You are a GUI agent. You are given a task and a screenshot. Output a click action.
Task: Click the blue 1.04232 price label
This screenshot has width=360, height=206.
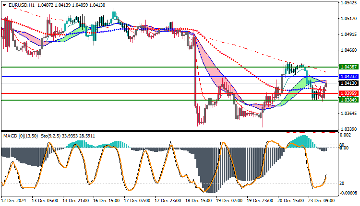click(x=348, y=77)
